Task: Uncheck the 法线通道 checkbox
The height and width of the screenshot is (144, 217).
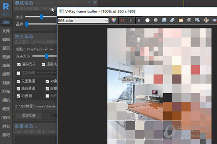Action: (18, 89)
